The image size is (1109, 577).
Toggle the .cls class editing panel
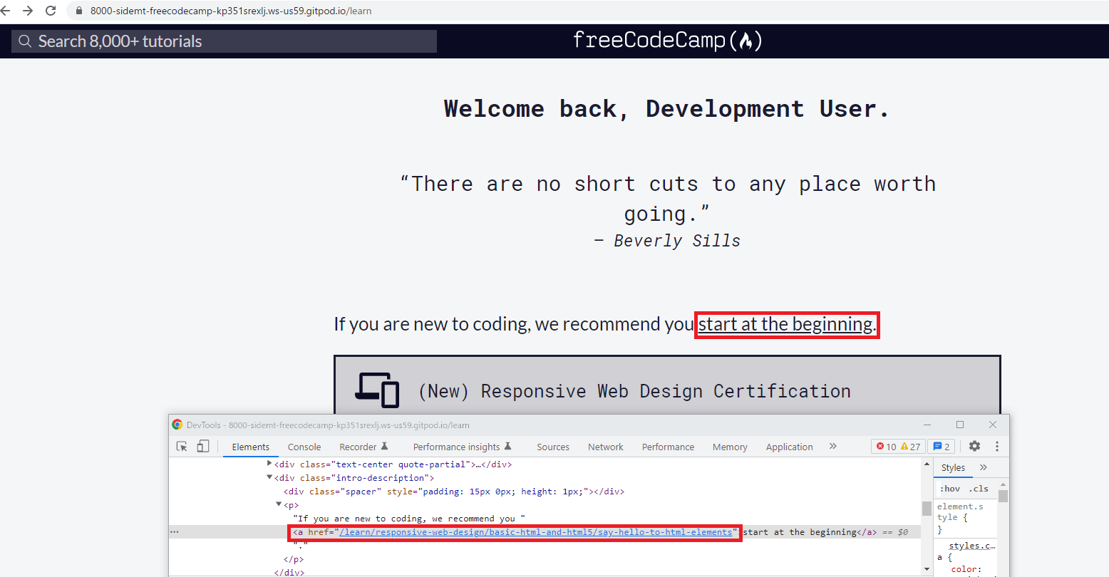click(979, 488)
